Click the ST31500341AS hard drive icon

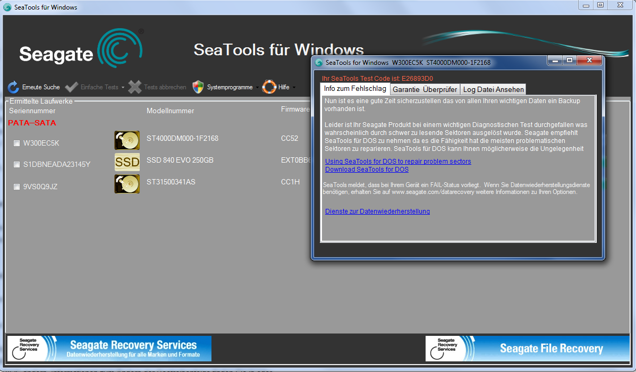click(x=127, y=184)
